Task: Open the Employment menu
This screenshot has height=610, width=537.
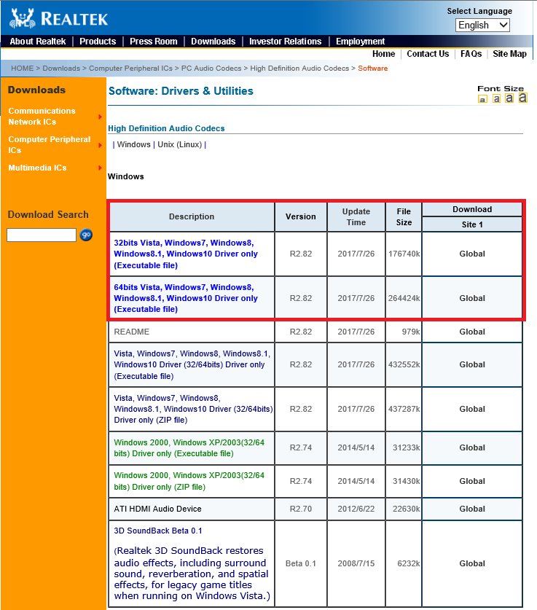Action: pos(360,42)
